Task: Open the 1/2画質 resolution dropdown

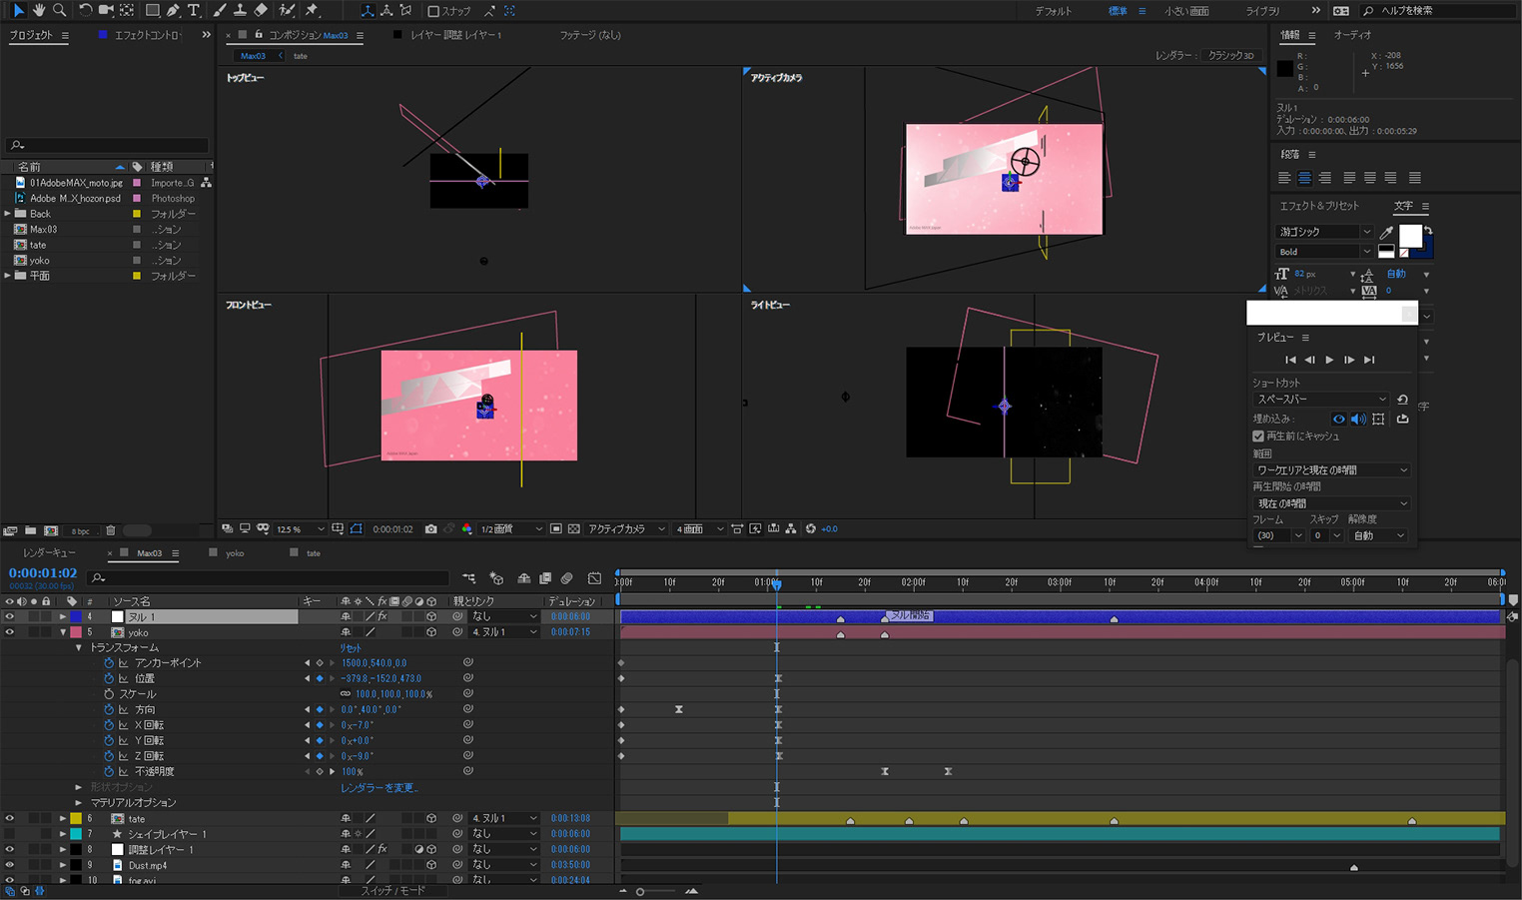Action: pos(511,528)
